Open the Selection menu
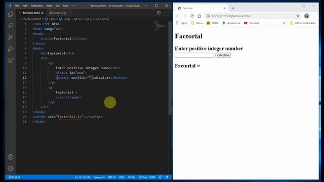Image resolution: width=324 pixels, height=182 pixels. click(36, 6)
